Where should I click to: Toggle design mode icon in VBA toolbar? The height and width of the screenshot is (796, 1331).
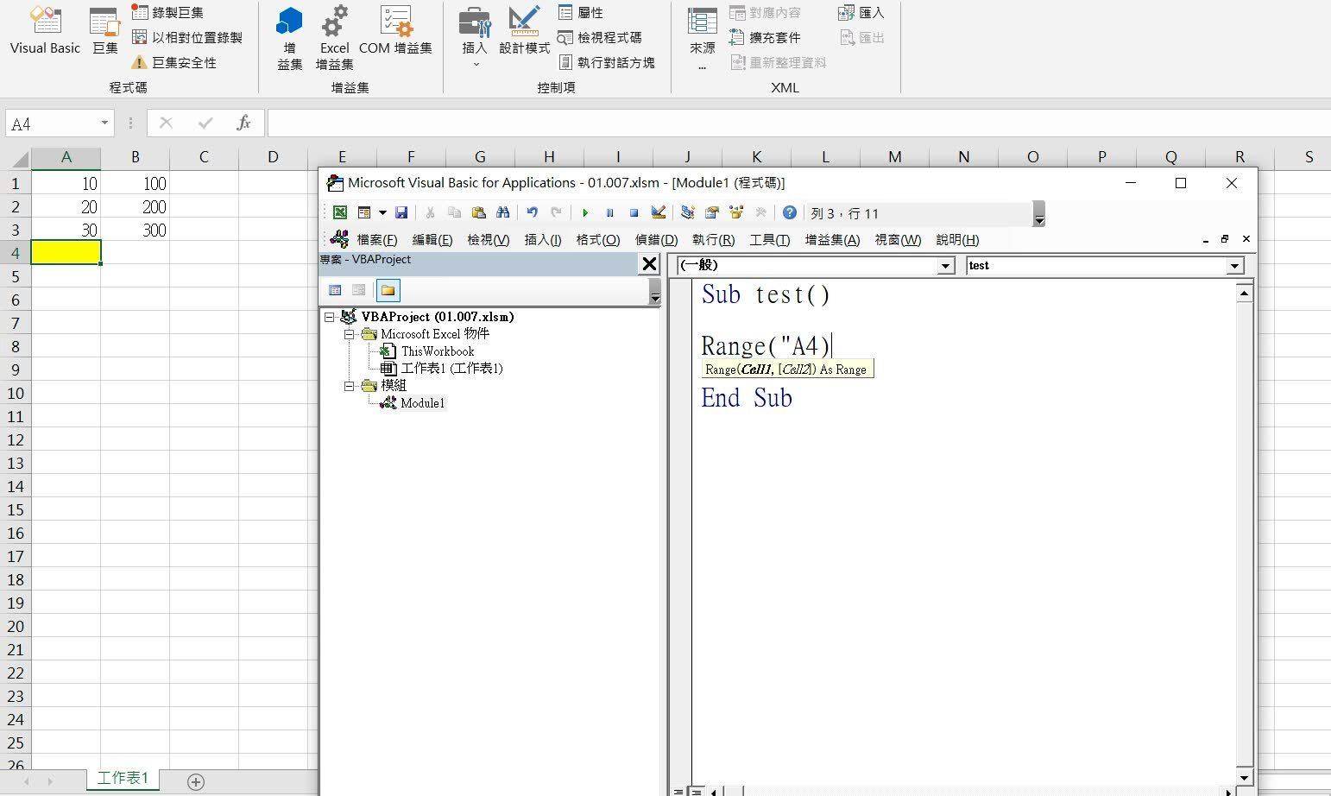(659, 212)
